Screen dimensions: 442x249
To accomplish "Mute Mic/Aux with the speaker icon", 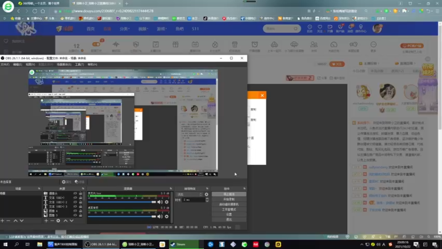I will (160, 202).
